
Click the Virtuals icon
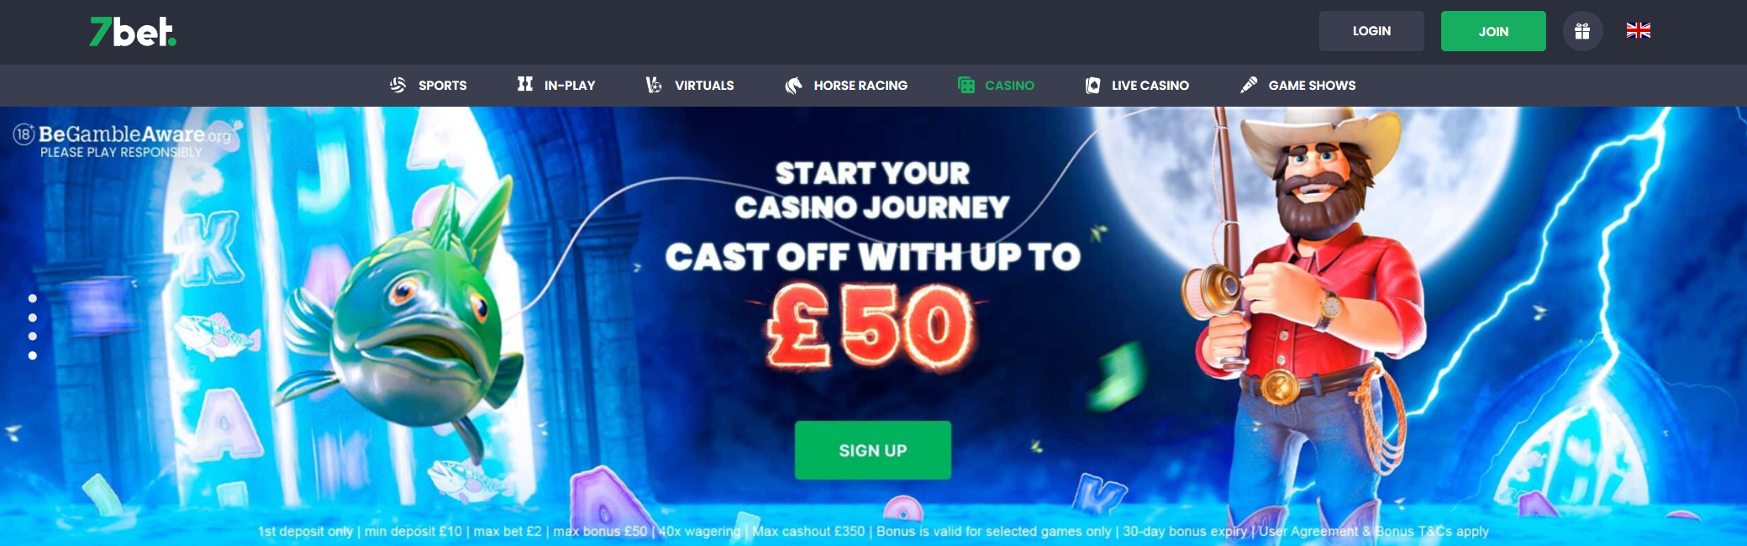(654, 85)
